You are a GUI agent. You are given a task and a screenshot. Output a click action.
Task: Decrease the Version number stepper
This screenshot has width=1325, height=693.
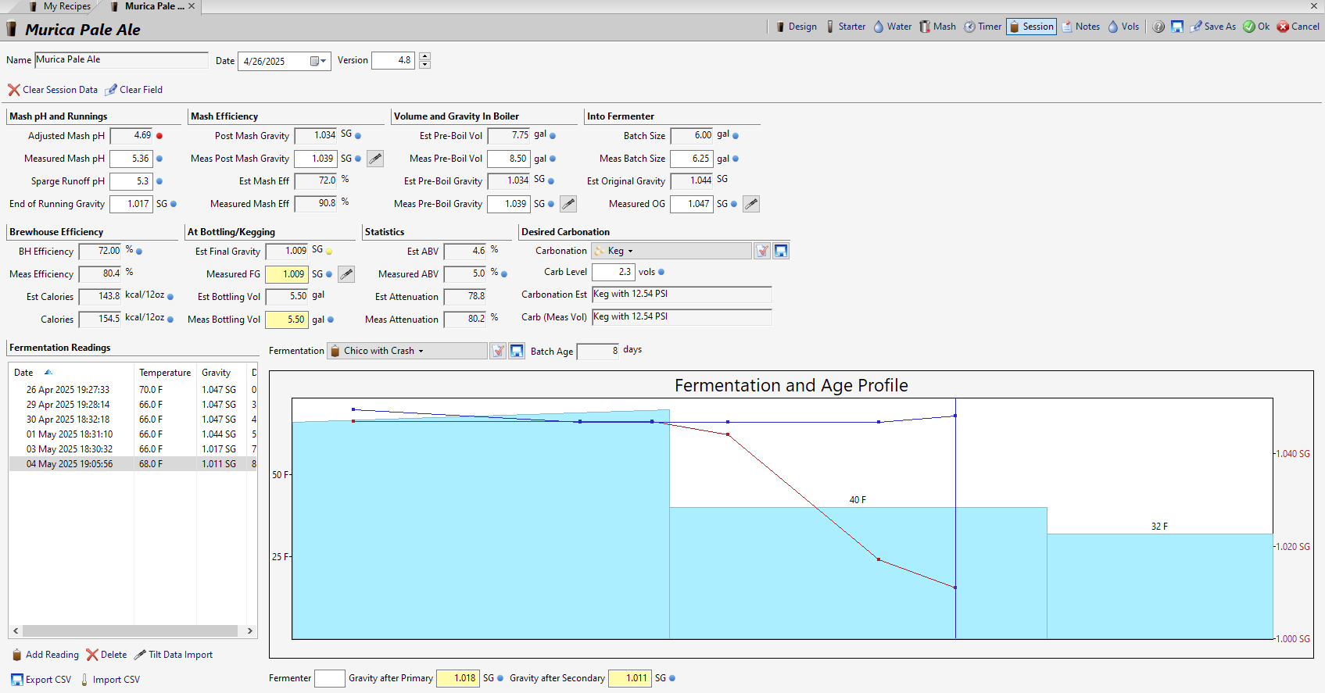[424, 65]
